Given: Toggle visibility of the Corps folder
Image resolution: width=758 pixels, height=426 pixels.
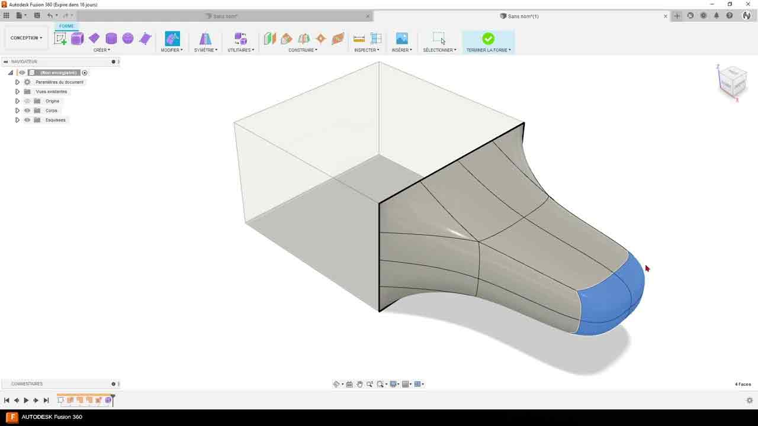Looking at the screenshot, I should click(x=27, y=111).
